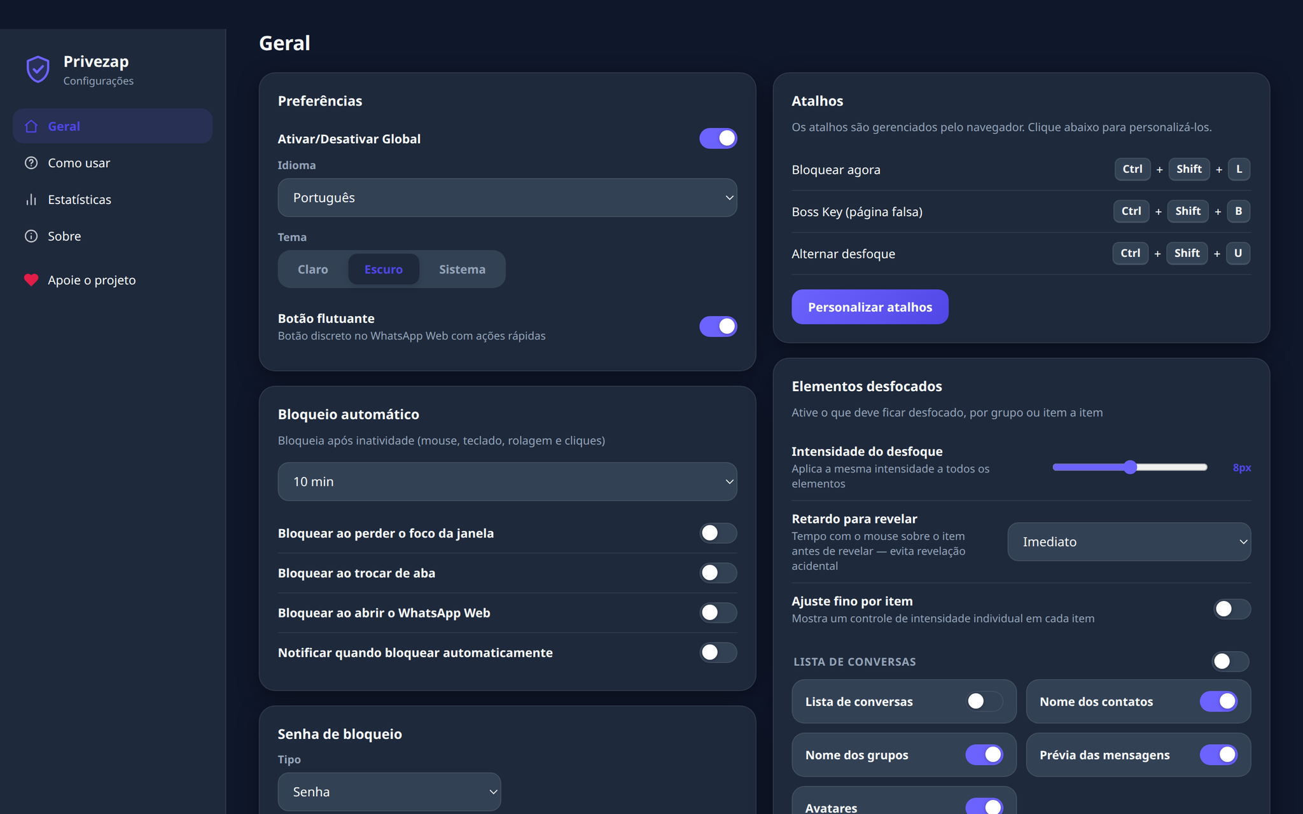Click the Preferências section heading
The image size is (1303, 814).
point(320,100)
